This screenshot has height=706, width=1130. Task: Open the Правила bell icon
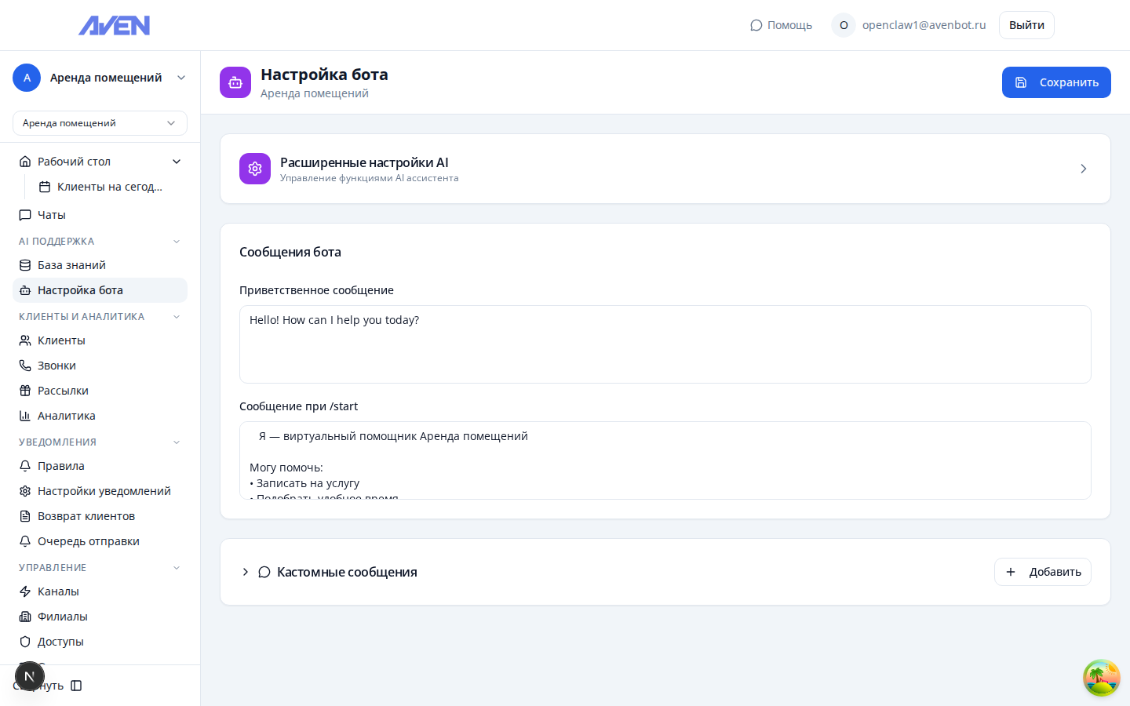[x=24, y=465]
